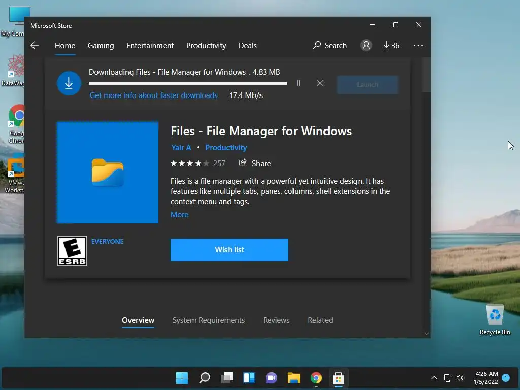Open the EVERYONE rating link
Image resolution: width=520 pixels, height=390 pixels.
coord(108,241)
